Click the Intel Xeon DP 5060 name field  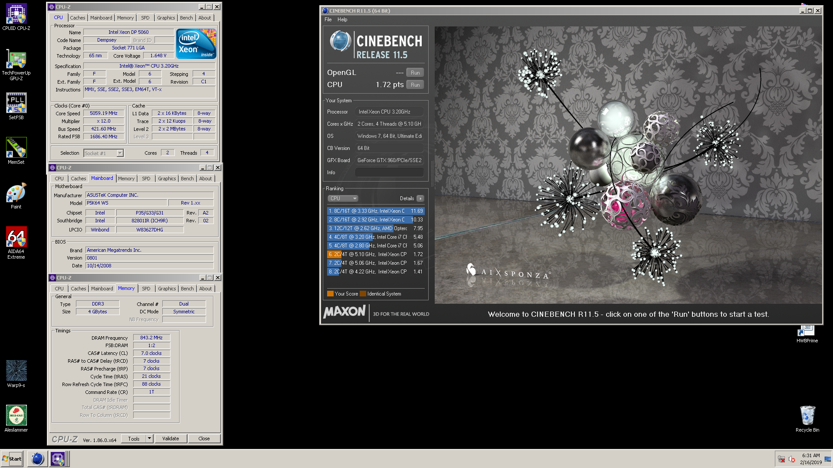coord(128,32)
